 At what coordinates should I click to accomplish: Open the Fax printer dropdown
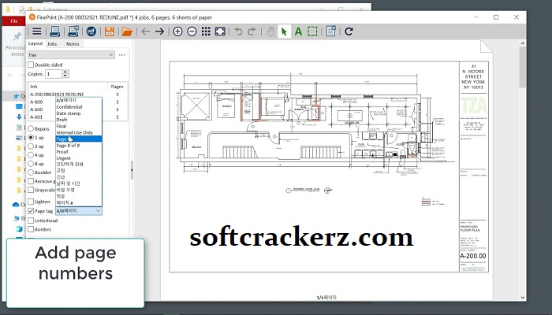click(x=71, y=55)
